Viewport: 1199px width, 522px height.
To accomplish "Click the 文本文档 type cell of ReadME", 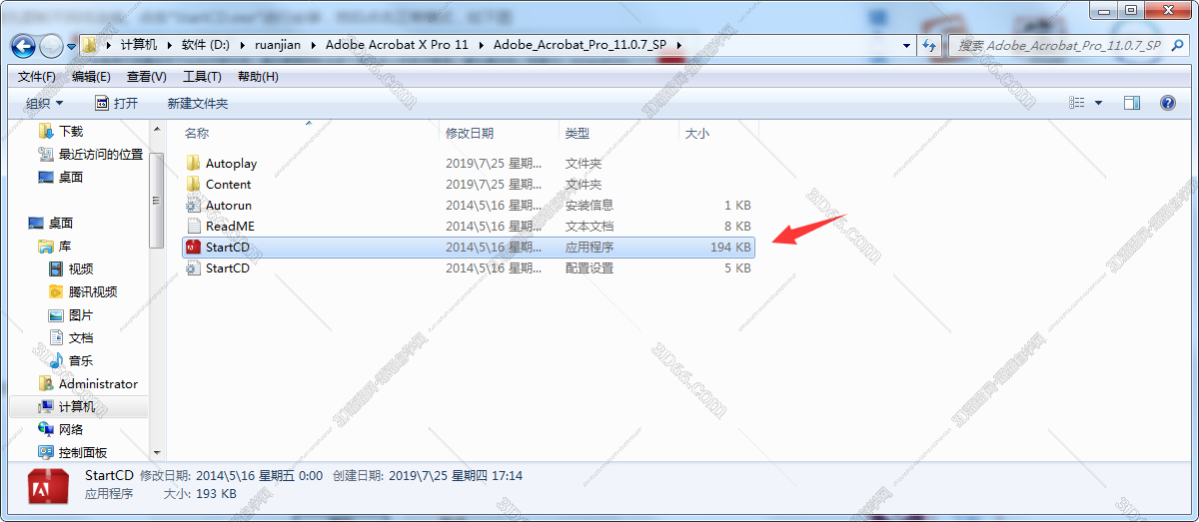I will (590, 226).
